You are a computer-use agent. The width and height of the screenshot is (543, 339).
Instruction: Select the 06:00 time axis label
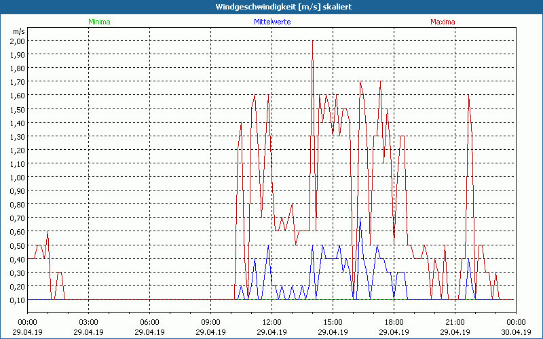pos(149,322)
